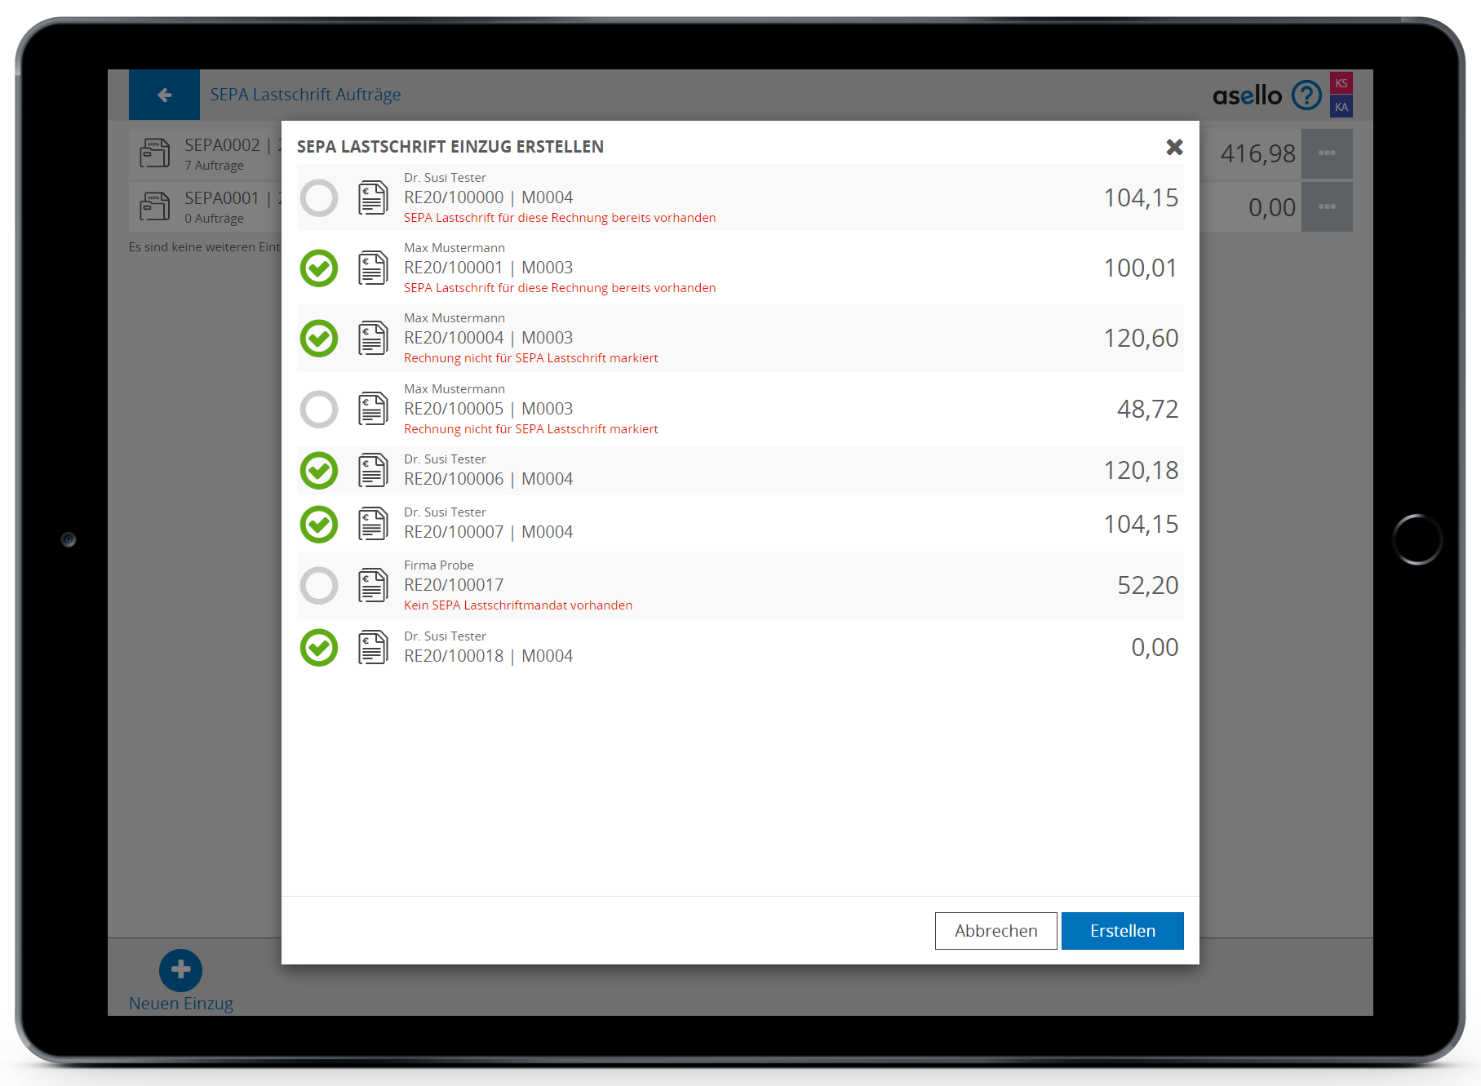Select invoice RE20/100000 checkbox
Screen dimensions: 1481x1086
[319, 198]
